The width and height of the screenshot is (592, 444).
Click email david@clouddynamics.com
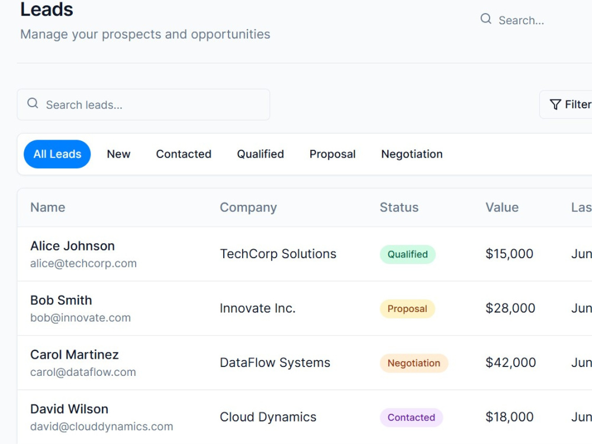102,427
